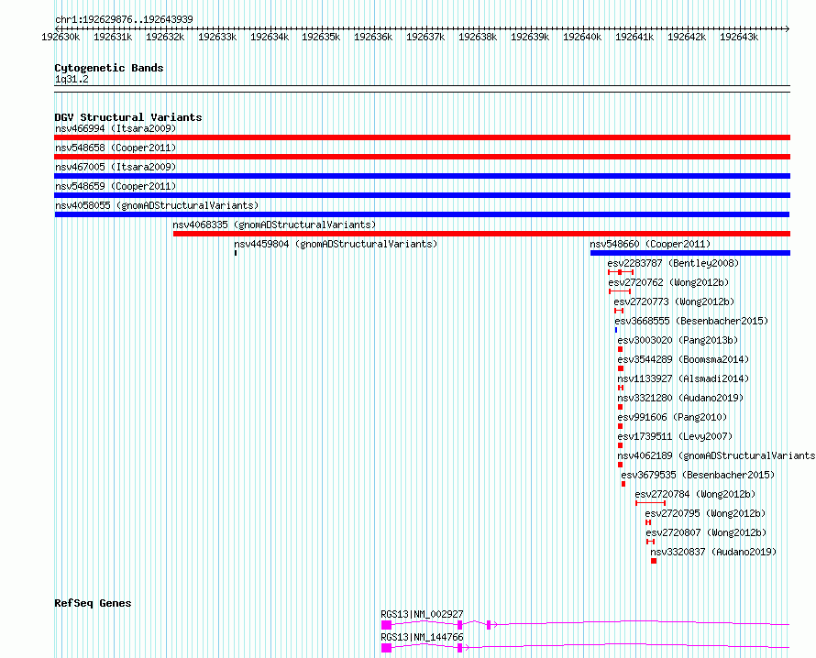This screenshot has height=658, width=816.
Task: Click the 192633k ruler tick label
Action: 217,37
